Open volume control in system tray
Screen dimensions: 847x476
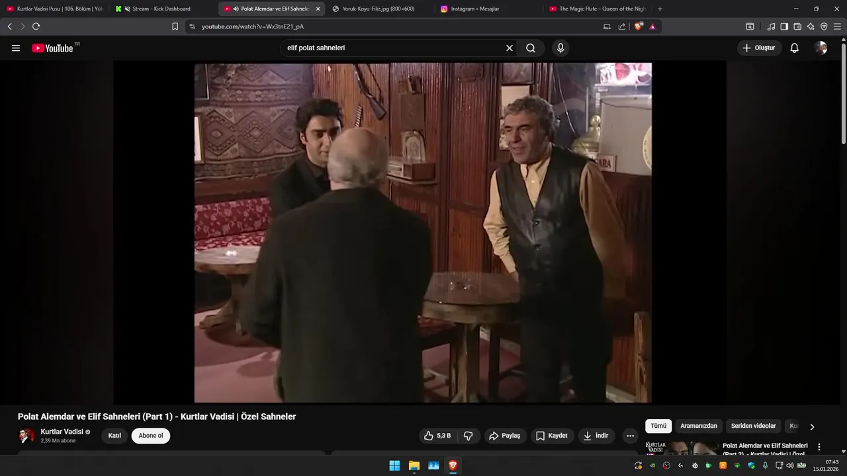(789, 465)
